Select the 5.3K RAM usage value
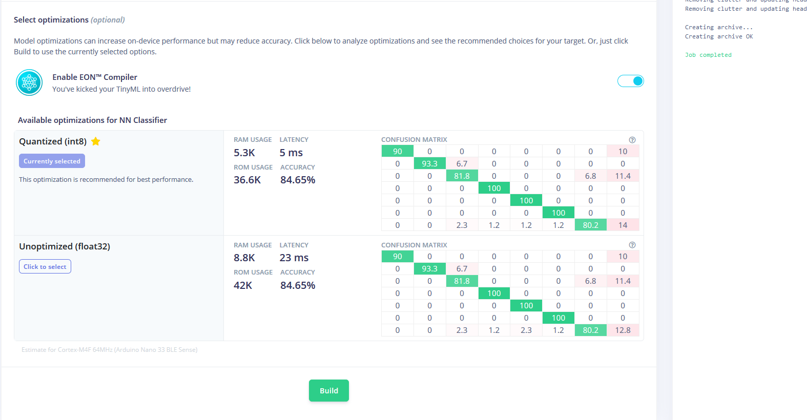This screenshot has width=807, height=420. 244,153
